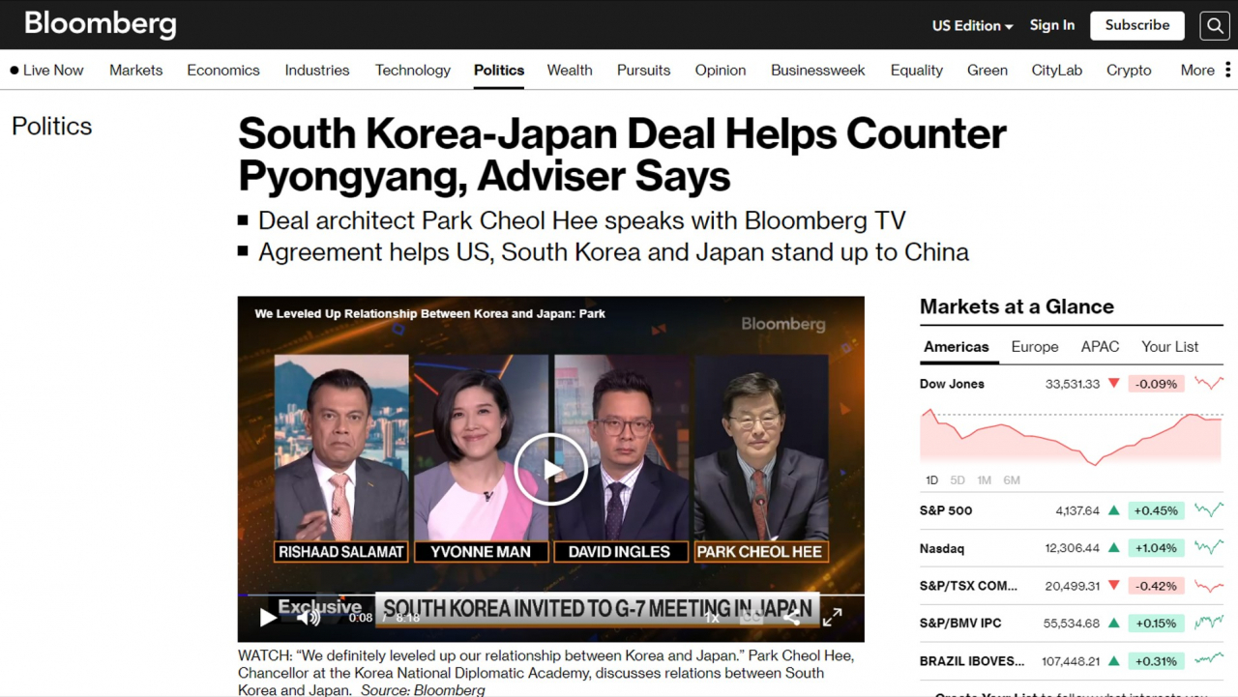Open the Equality section
Screen dimensions: 1238x697
[x=917, y=71]
